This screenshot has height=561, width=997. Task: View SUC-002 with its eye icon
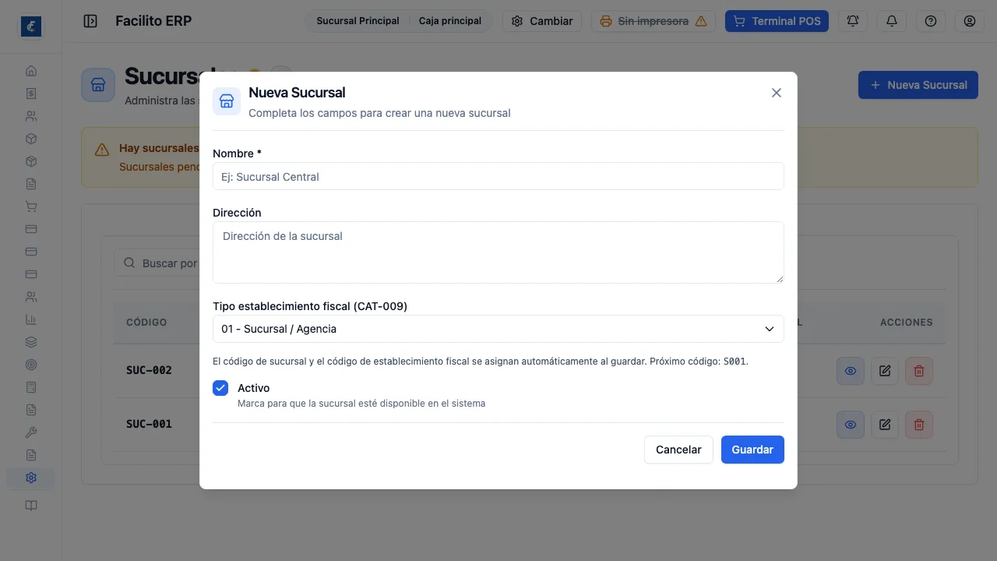click(x=851, y=371)
